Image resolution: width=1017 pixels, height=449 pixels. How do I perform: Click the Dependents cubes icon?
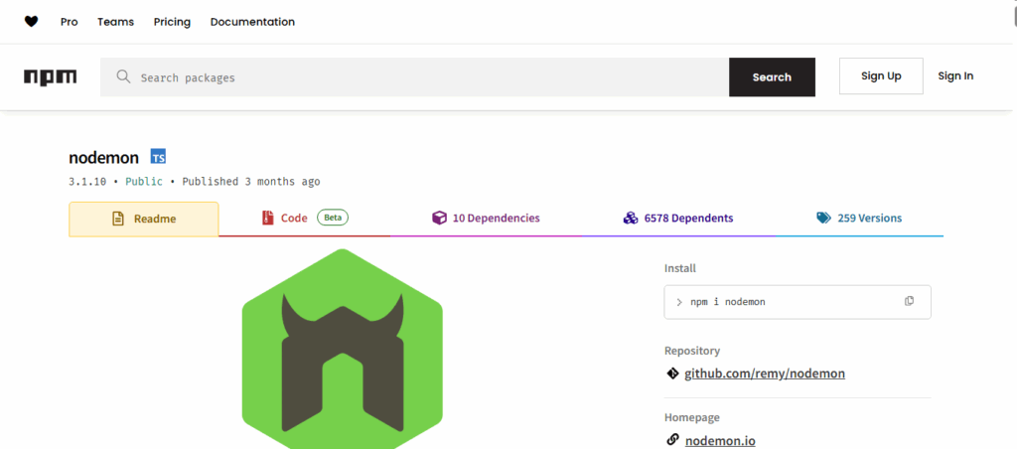point(631,218)
